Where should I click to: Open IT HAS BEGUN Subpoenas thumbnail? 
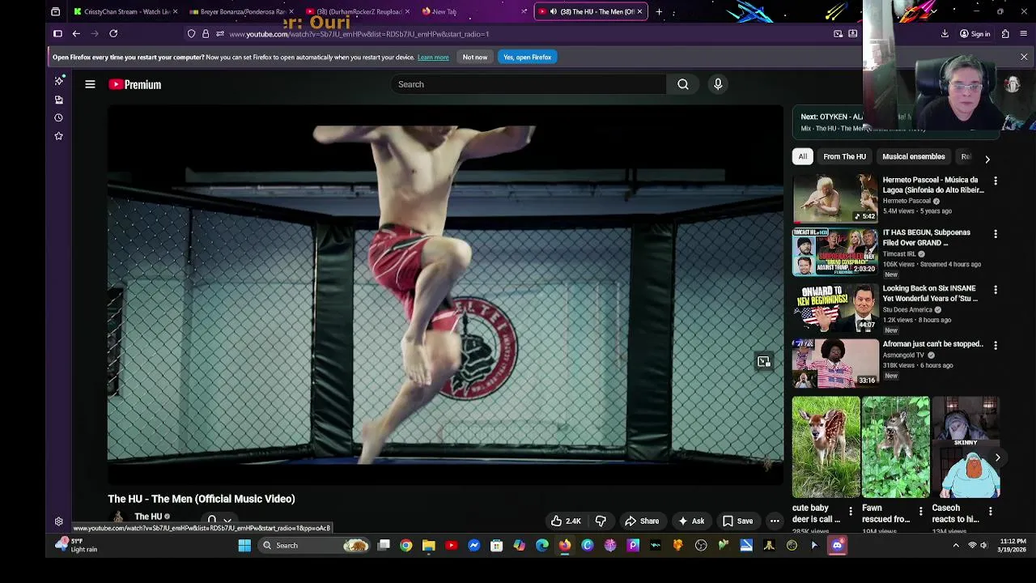[x=835, y=253]
